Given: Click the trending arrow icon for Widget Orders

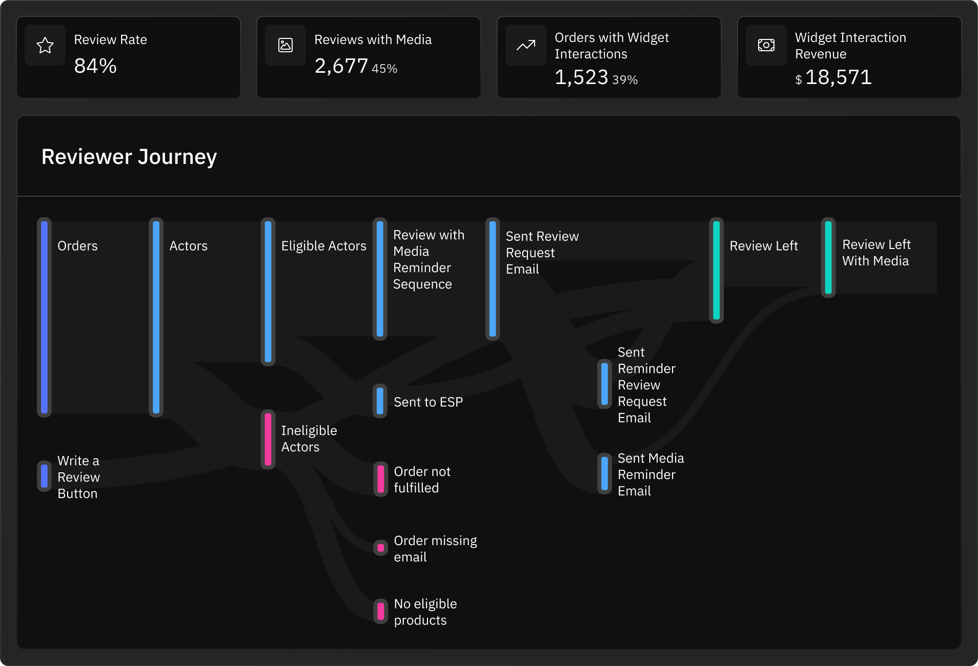Looking at the screenshot, I should pyautogui.click(x=526, y=45).
